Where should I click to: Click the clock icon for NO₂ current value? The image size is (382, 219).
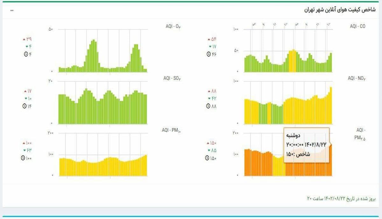[209, 106]
